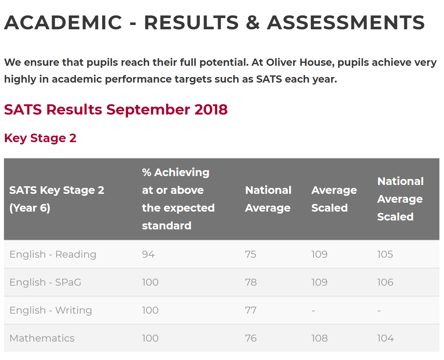Select Mathematics national average value 76

(x=251, y=338)
